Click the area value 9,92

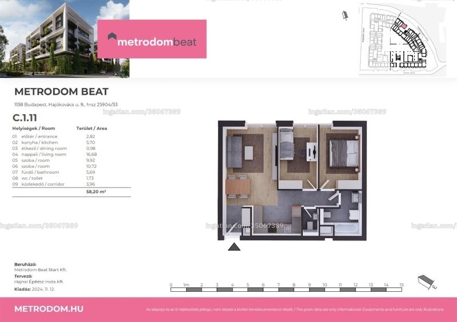pos(91,160)
